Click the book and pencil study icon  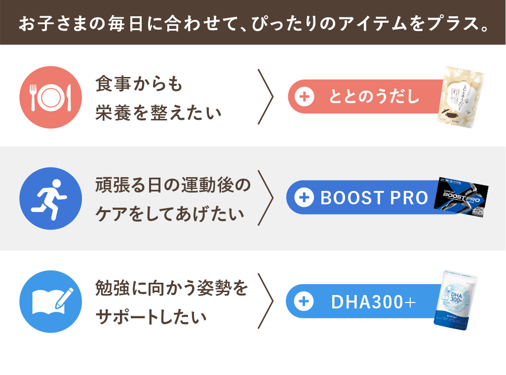51,301
